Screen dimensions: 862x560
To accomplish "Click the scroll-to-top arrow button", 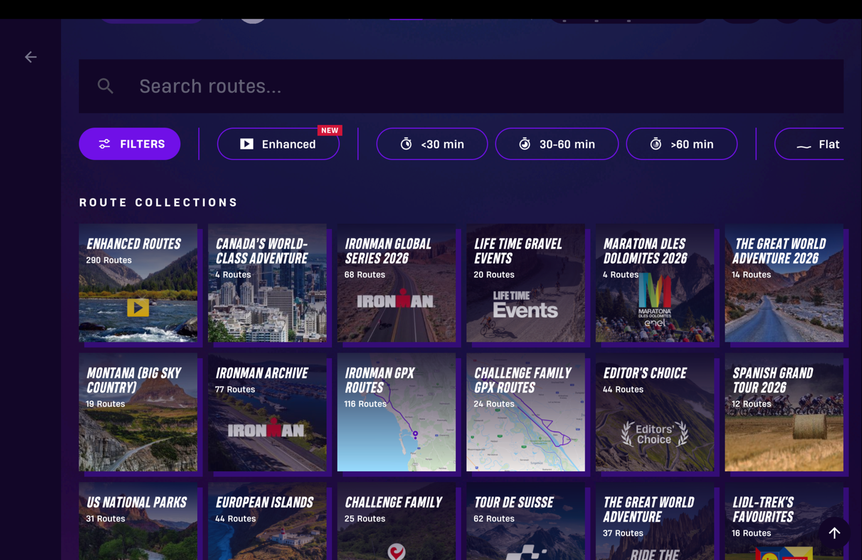I will point(834,532).
